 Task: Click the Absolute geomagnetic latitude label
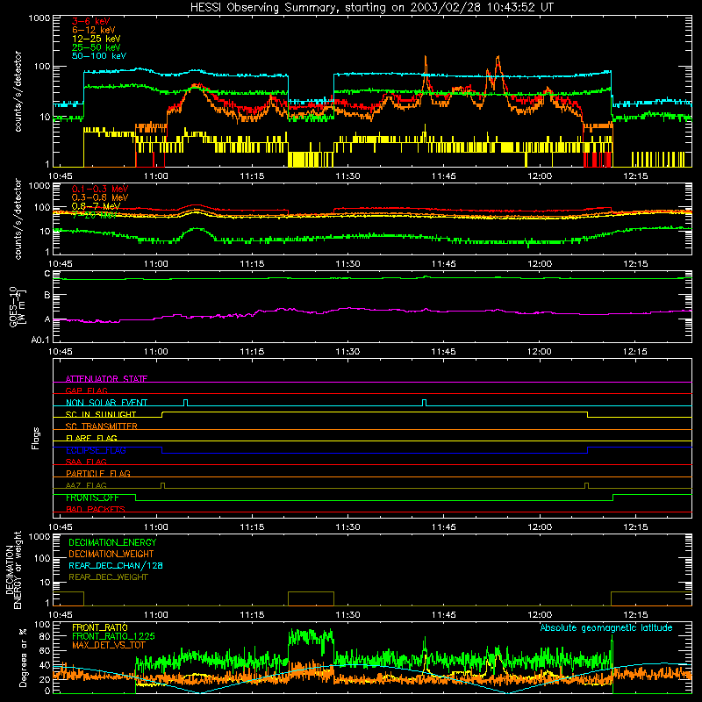[x=606, y=627]
